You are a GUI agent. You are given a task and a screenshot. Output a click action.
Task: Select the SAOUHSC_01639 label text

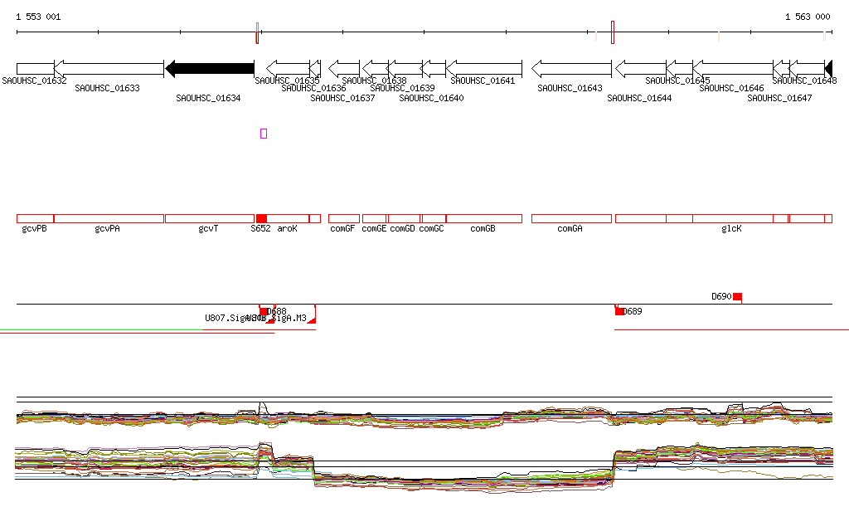[402, 88]
